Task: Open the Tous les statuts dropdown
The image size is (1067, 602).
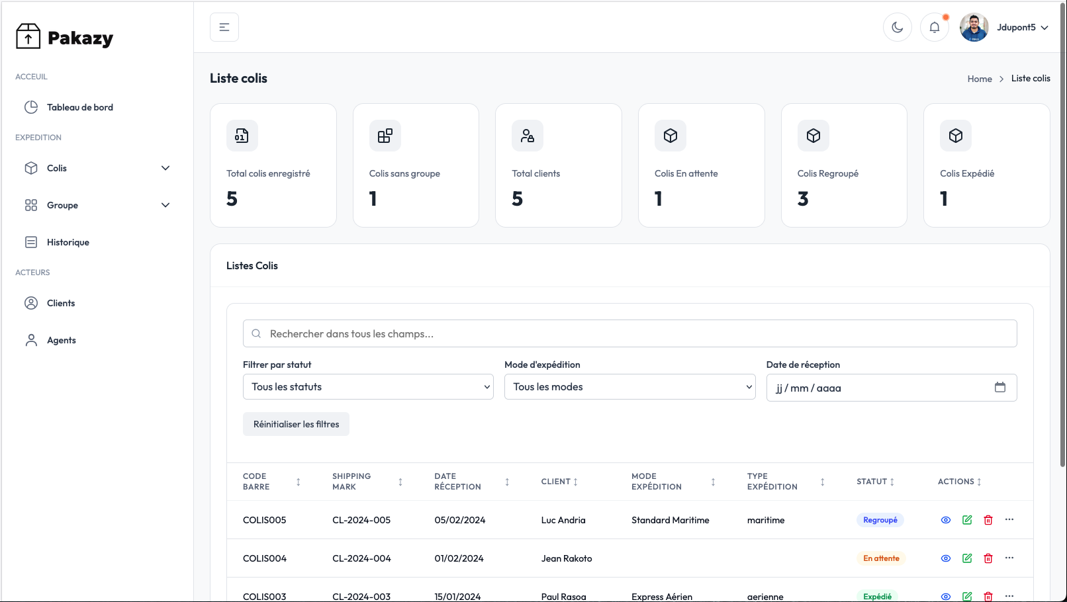Action: coord(368,387)
